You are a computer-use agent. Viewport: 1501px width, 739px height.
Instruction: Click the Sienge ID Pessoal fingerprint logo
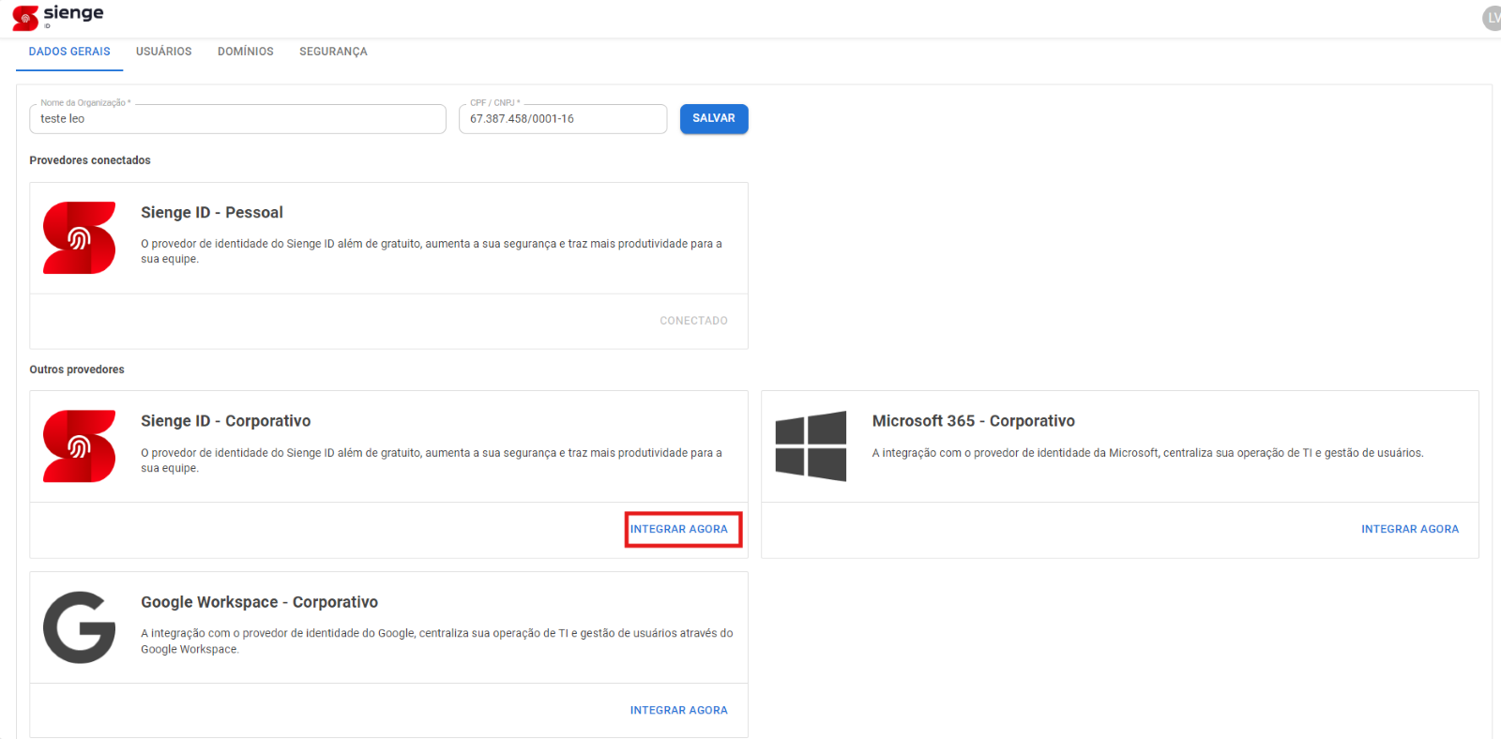tap(80, 238)
